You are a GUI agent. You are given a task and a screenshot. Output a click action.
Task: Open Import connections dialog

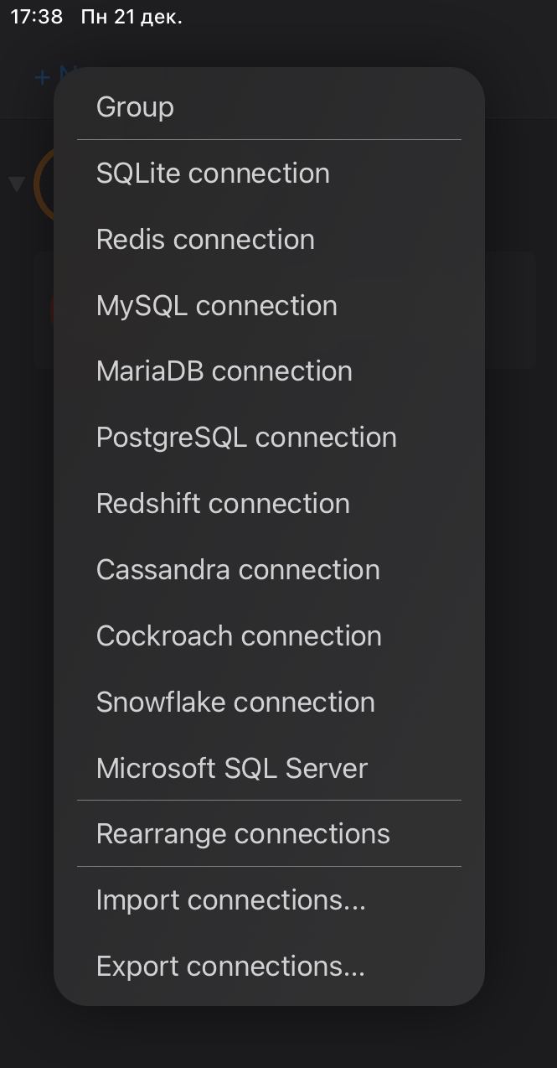(x=269, y=900)
